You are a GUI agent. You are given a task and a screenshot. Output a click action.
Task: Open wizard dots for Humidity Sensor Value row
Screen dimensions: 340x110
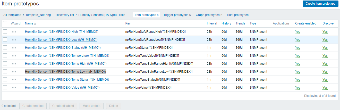tap(14, 88)
